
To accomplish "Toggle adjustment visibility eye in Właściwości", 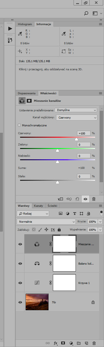I will tap(85, 199).
